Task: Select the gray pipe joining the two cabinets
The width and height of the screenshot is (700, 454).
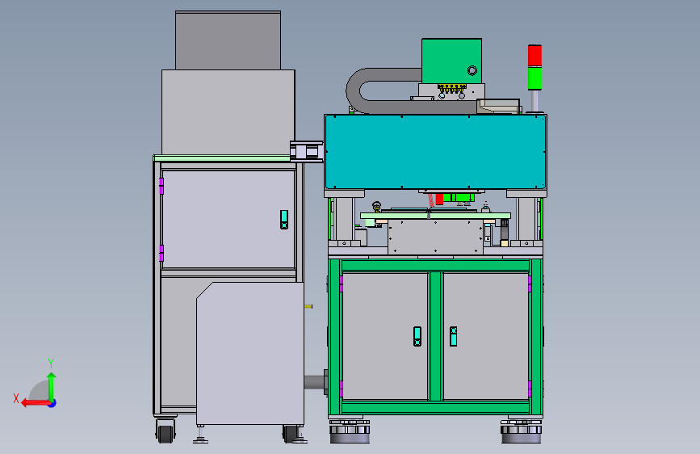Action: pos(315,382)
